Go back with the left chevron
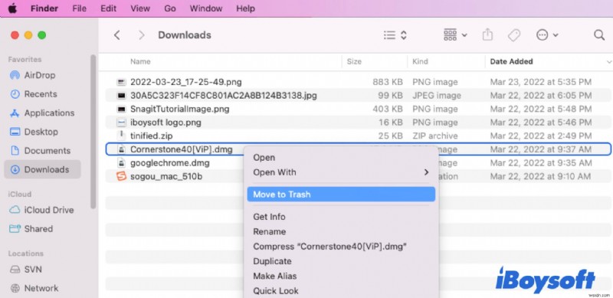The height and width of the screenshot is (298, 613). (x=116, y=35)
